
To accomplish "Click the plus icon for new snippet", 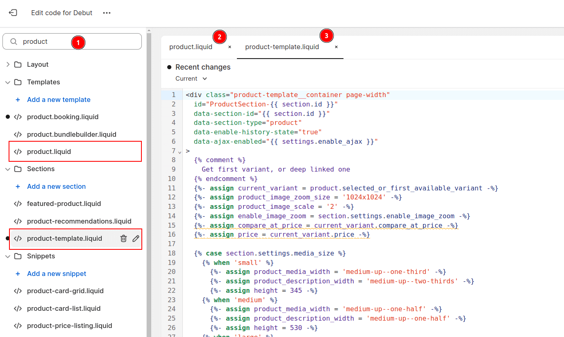I will (18, 274).
